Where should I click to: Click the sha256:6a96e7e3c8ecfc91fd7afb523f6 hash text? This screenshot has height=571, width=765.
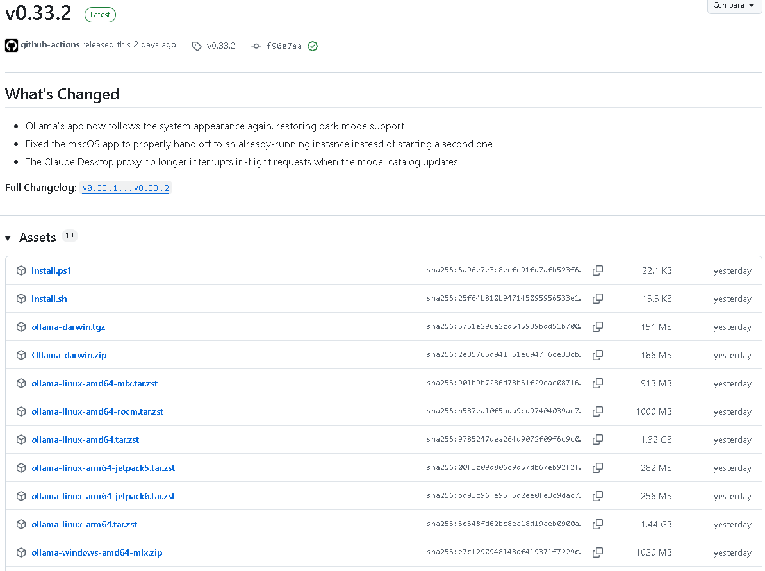pyautogui.click(x=504, y=270)
